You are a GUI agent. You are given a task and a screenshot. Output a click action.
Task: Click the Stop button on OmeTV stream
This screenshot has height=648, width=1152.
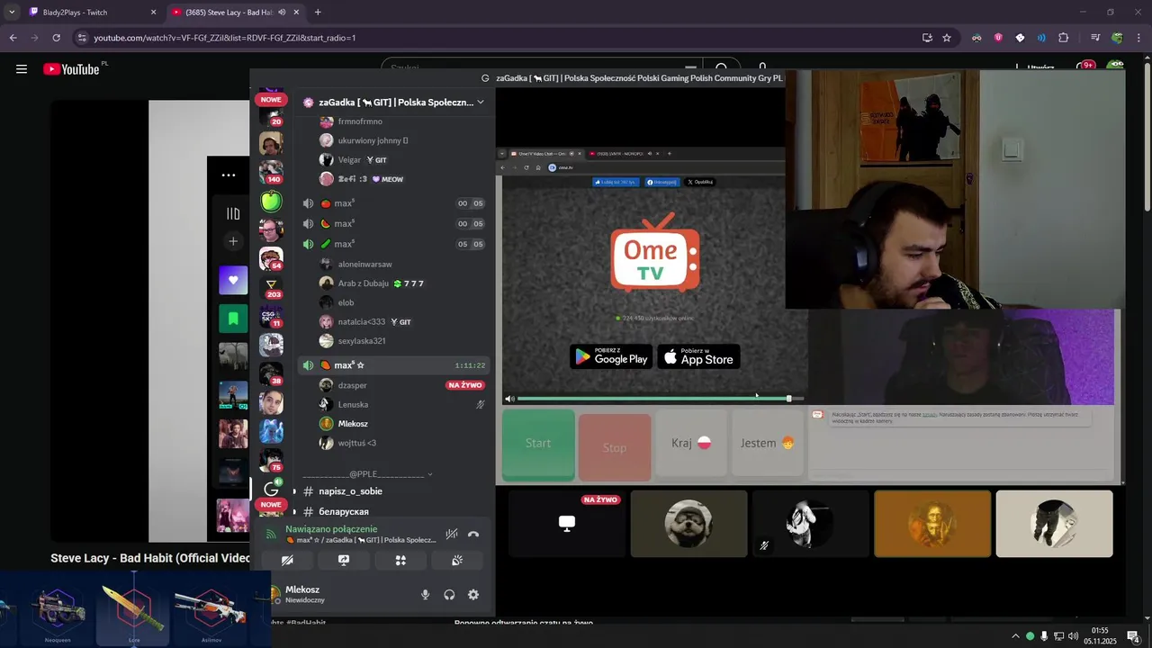[615, 447]
